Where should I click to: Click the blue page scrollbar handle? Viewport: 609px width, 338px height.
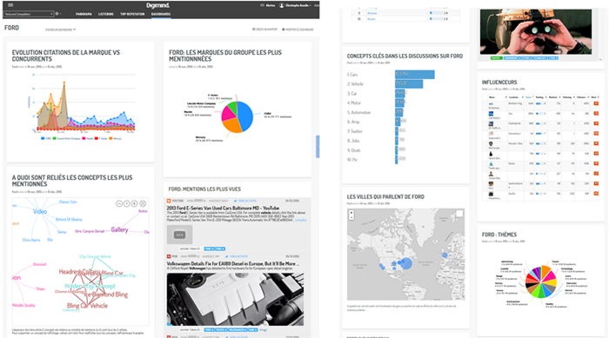(318, 146)
